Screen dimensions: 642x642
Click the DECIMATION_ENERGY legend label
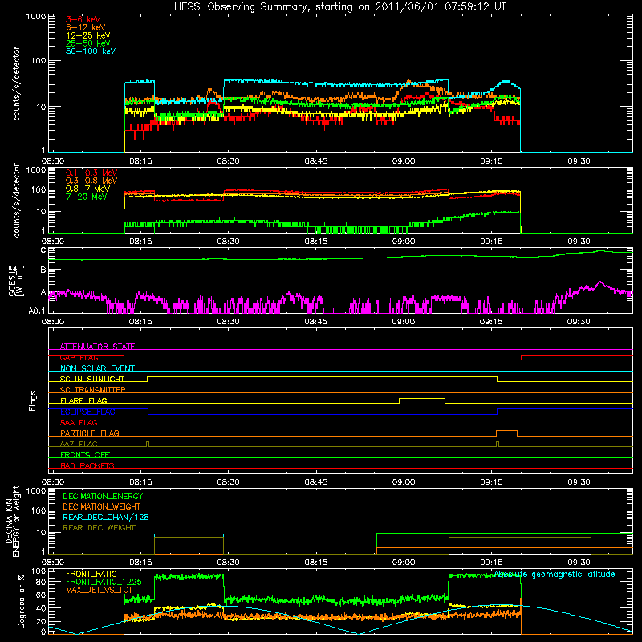[x=103, y=496]
